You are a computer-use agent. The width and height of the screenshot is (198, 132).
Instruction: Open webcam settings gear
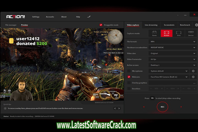(193, 77)
